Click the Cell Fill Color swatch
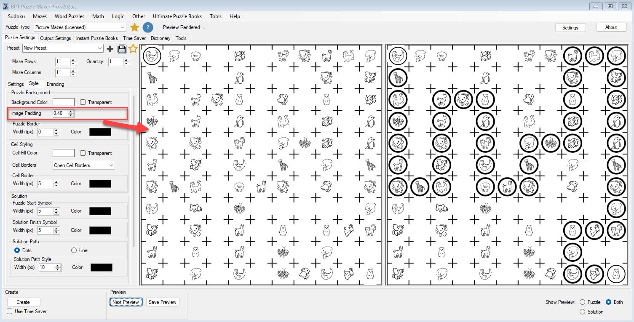This screenshot has height=322, width=634. point(63,153)
